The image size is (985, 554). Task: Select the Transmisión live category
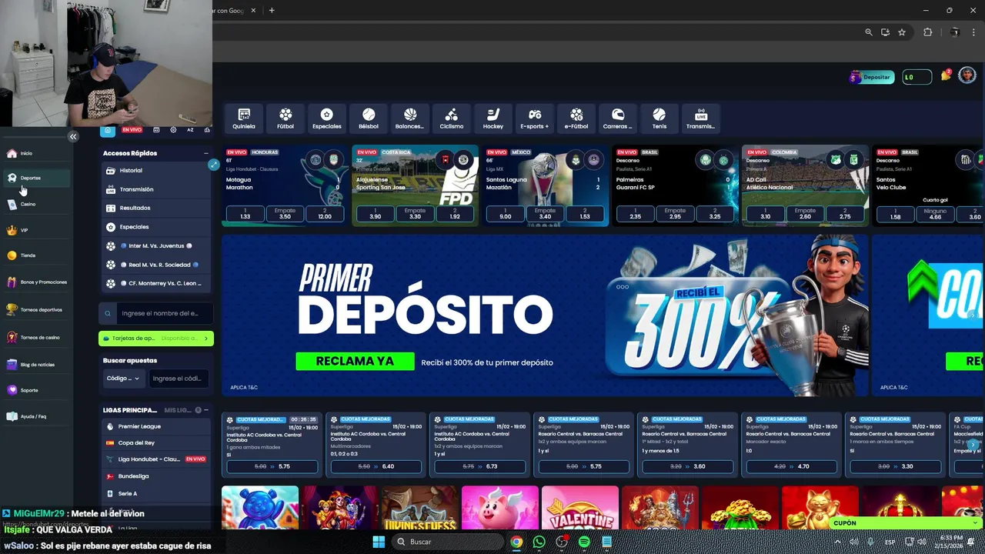pos(701,118)
